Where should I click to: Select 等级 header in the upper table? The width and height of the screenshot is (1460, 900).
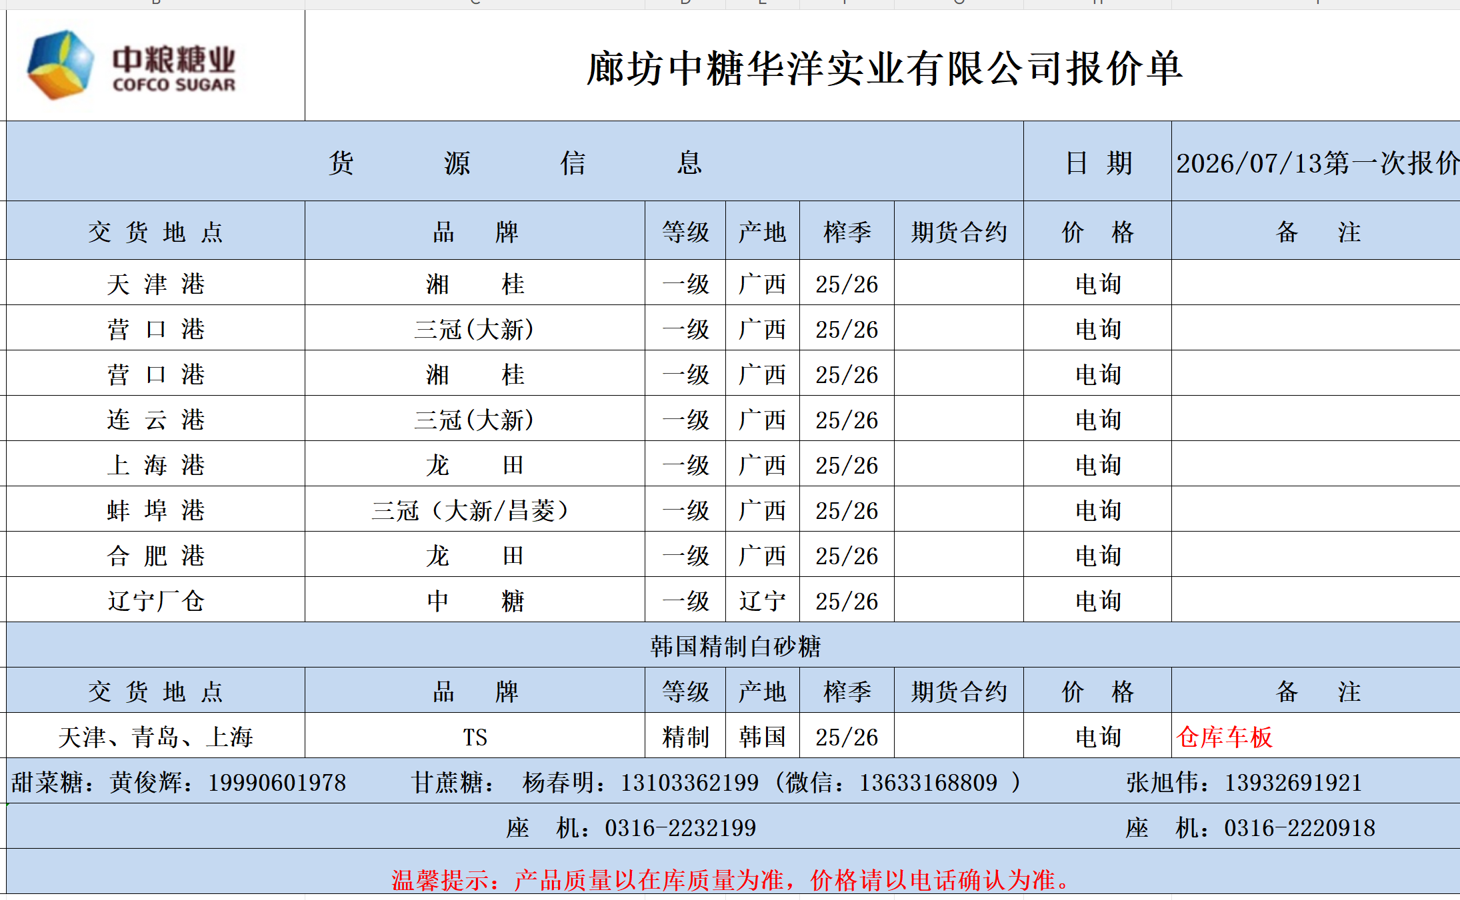click(x=685, y=231)
